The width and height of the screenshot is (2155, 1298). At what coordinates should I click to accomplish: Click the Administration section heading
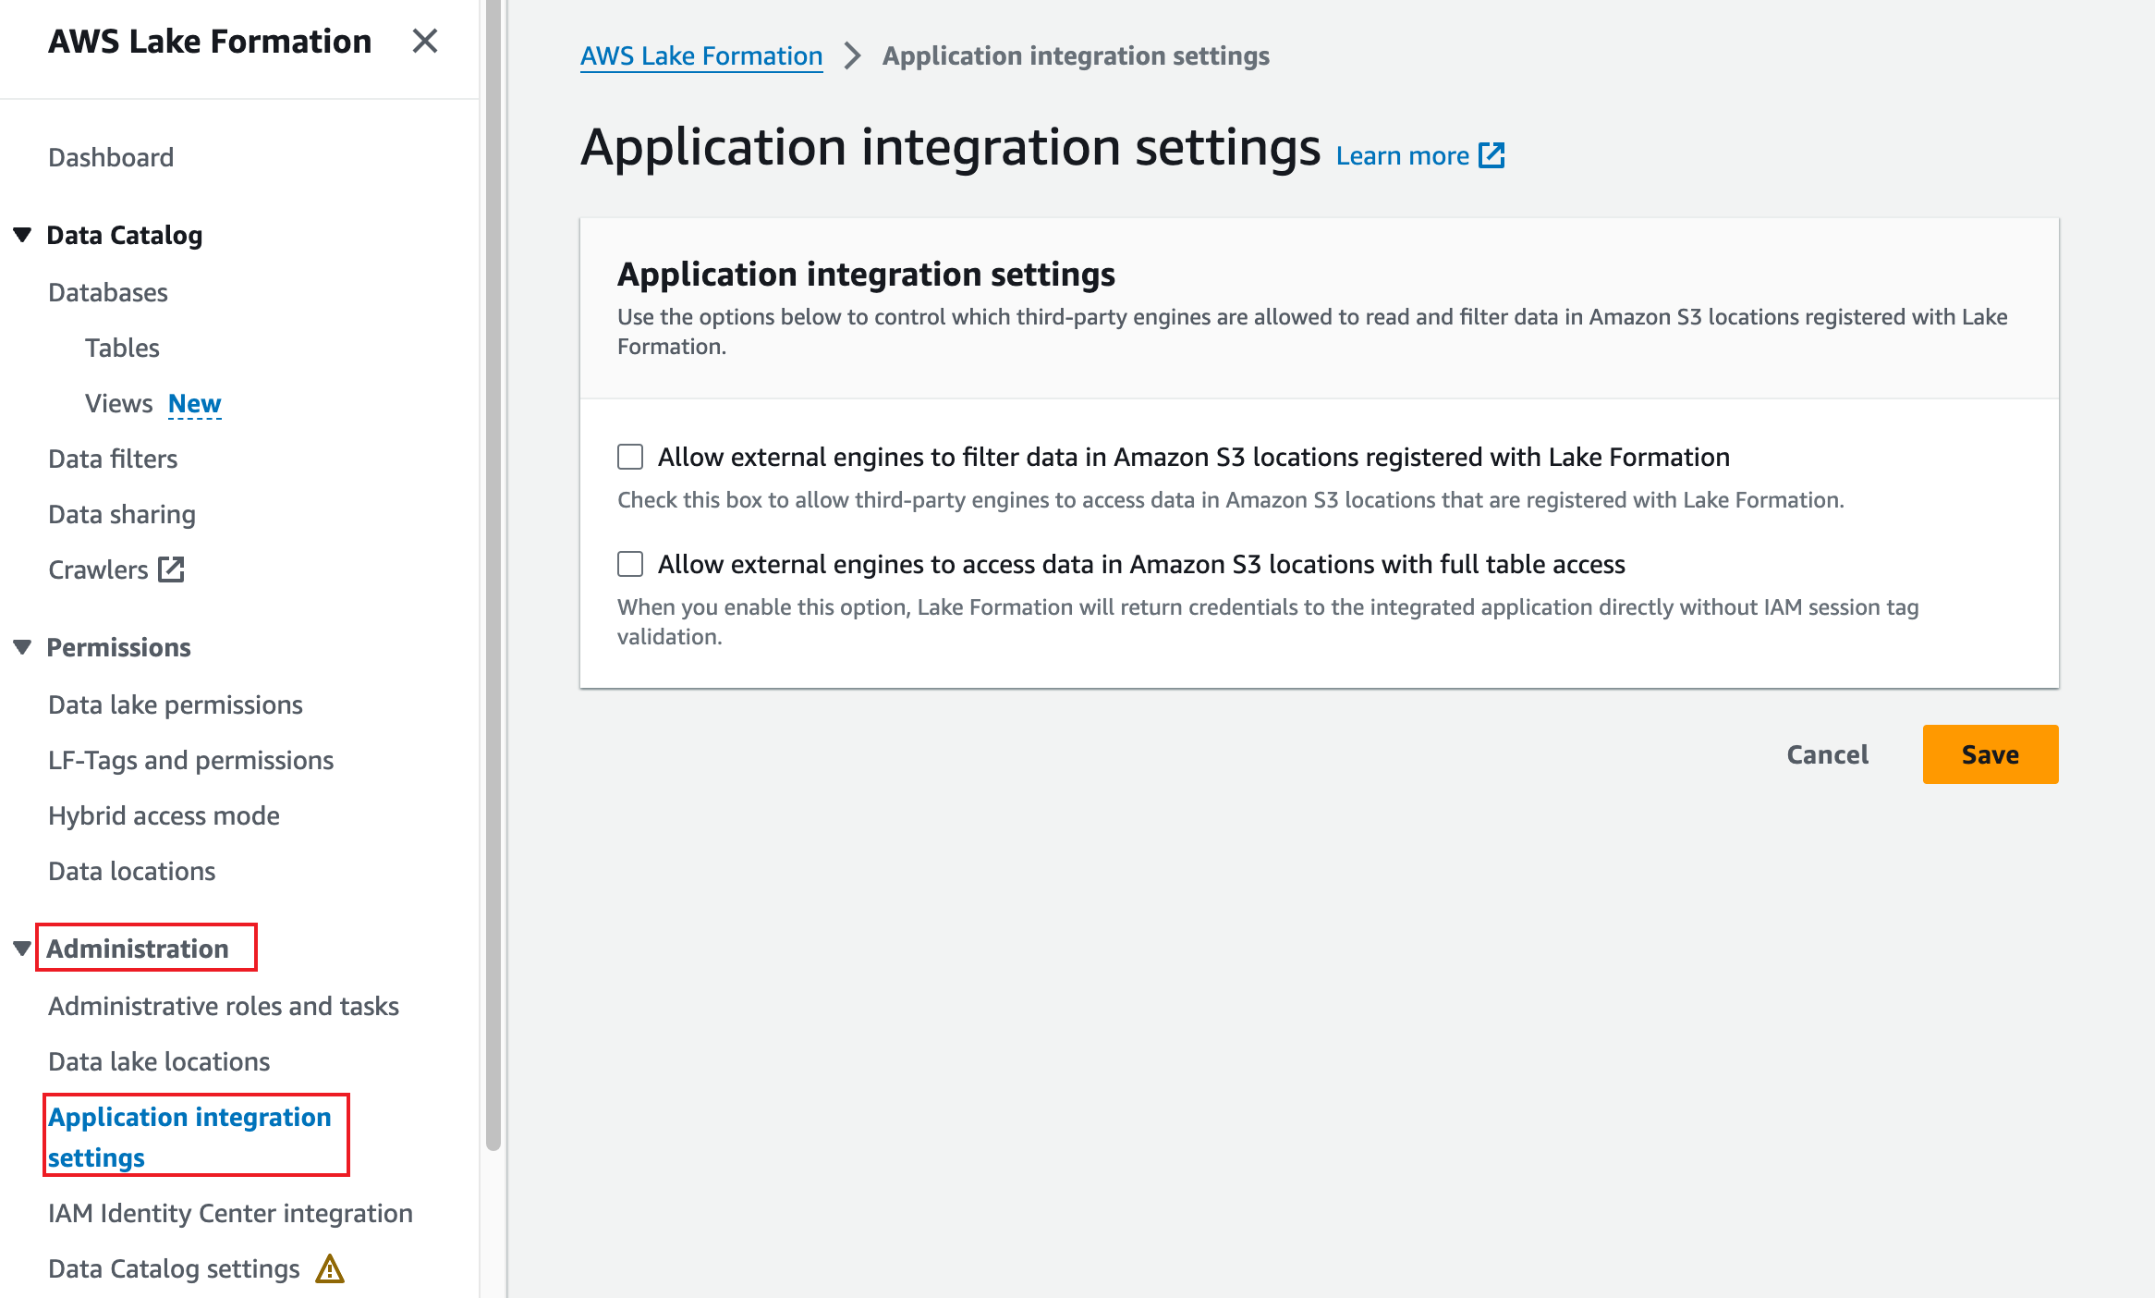click(138, 949)
